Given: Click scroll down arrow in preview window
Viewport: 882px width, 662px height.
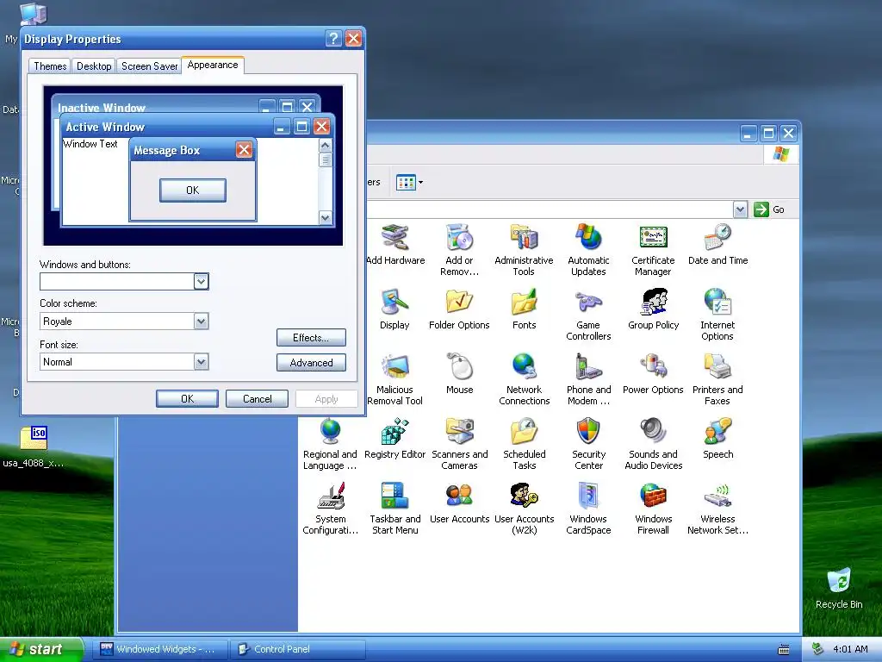Looking at the screenshot, I should (x=325, y=218).
